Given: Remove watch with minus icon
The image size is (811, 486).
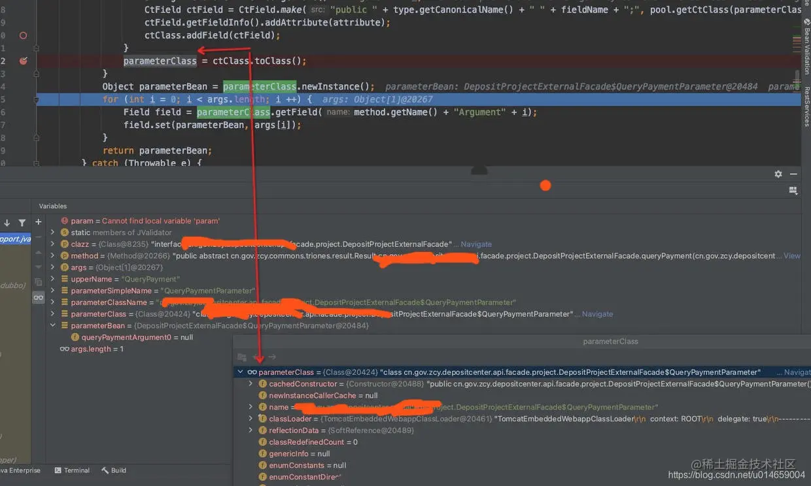Looking at the screenshot, I should click(39, 237).
